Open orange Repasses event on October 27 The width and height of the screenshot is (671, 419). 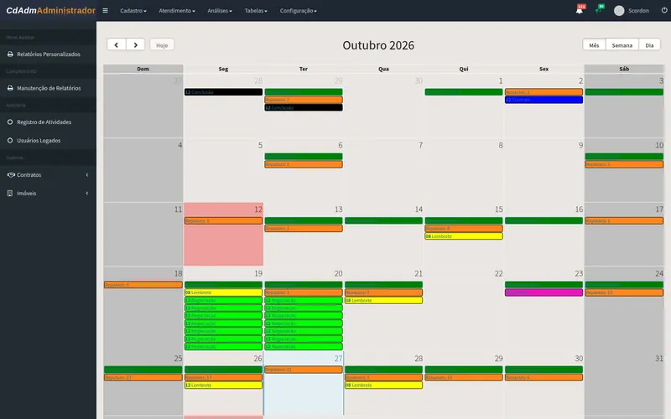coord(304,370)
